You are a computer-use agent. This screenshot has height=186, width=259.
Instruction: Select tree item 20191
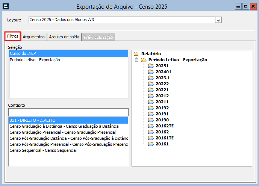pyautogui.click(x=162, y=114)
